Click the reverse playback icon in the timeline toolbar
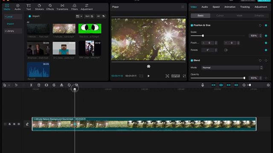This screenshot has width=273, height=153. (54, 85)
